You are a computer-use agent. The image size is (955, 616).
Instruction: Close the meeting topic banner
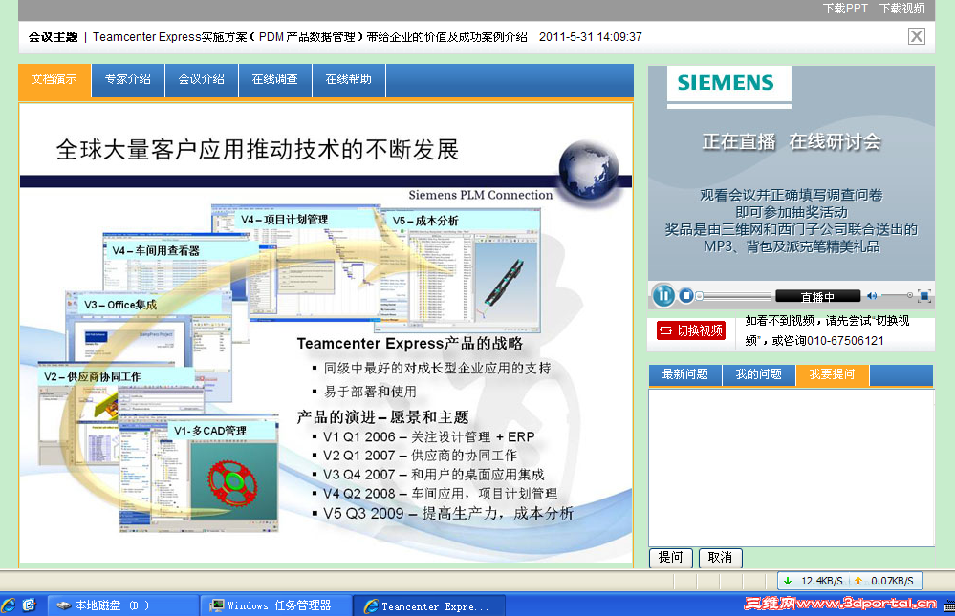point(917,36)
